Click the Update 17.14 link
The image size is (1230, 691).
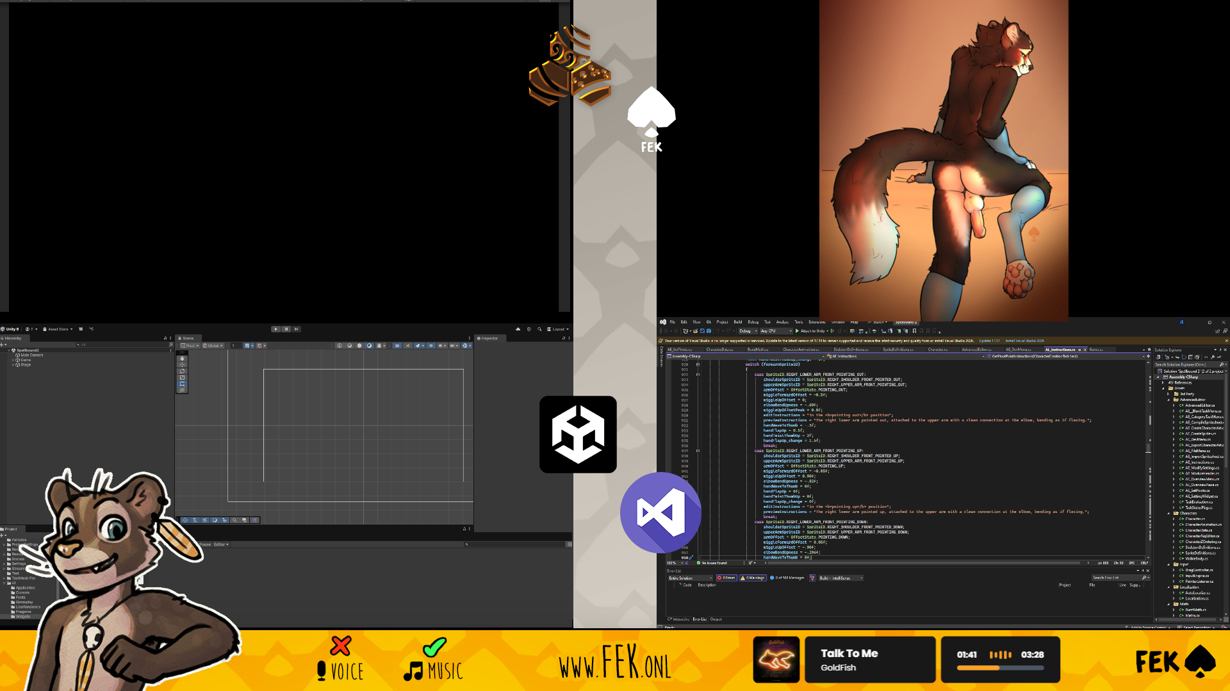pyautogui.click(x=989, y=341)
